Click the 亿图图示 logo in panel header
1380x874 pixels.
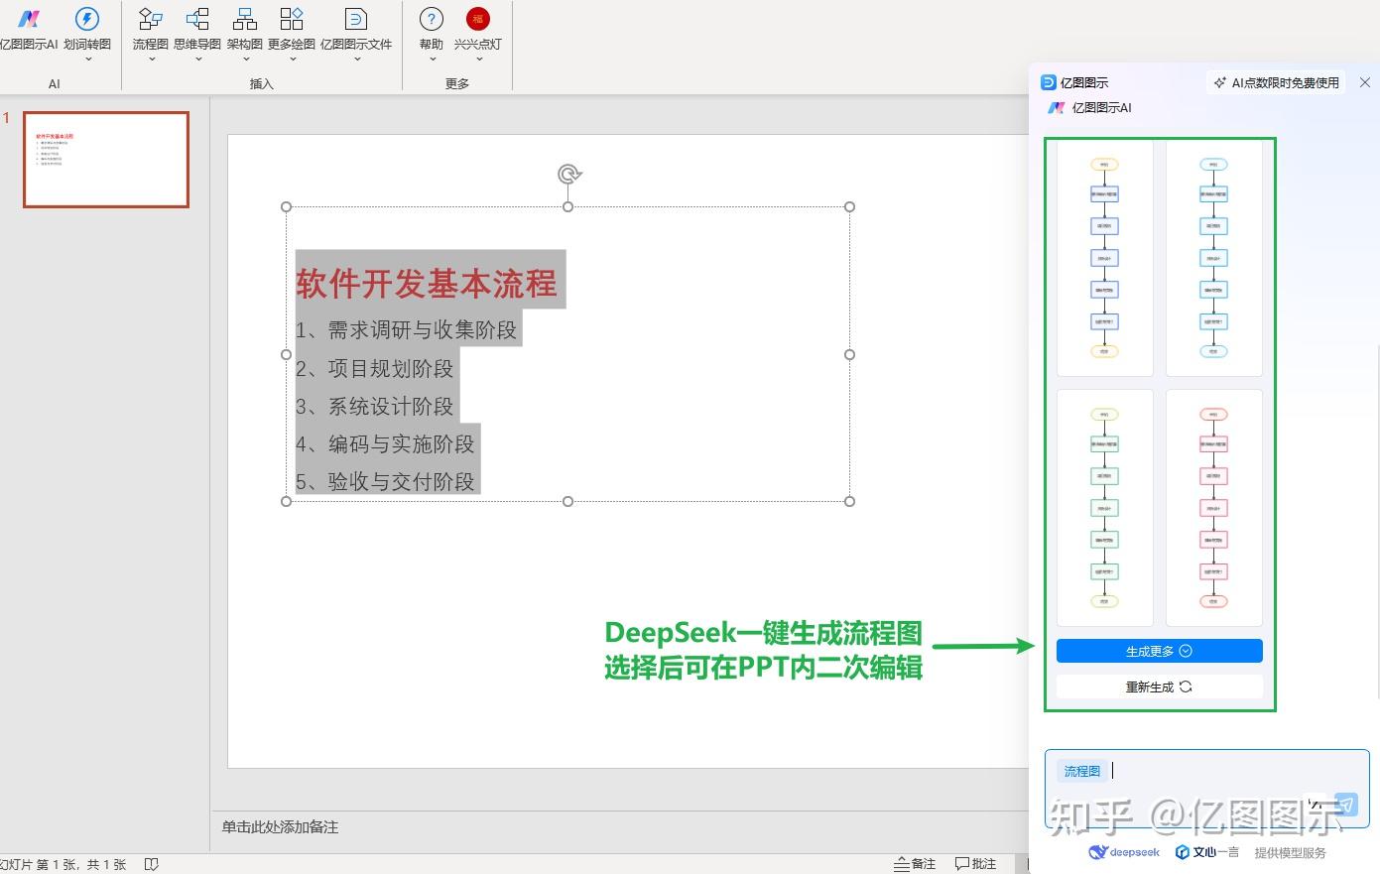pos(1048,82)
